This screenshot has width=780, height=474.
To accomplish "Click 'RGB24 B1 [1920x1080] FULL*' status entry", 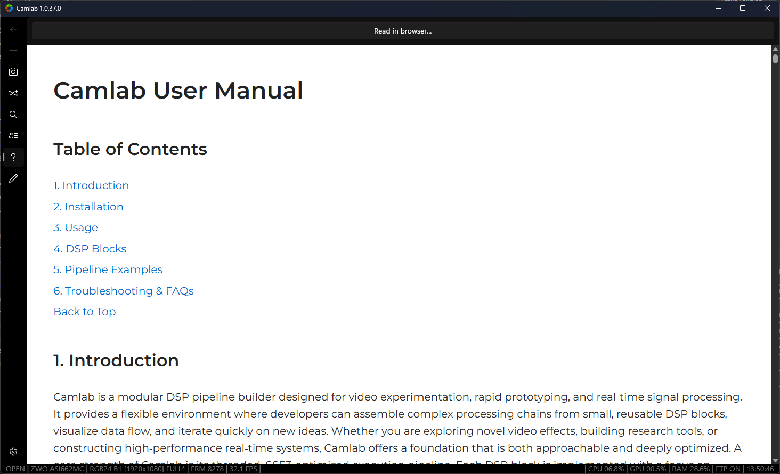I will coord(137,469).
